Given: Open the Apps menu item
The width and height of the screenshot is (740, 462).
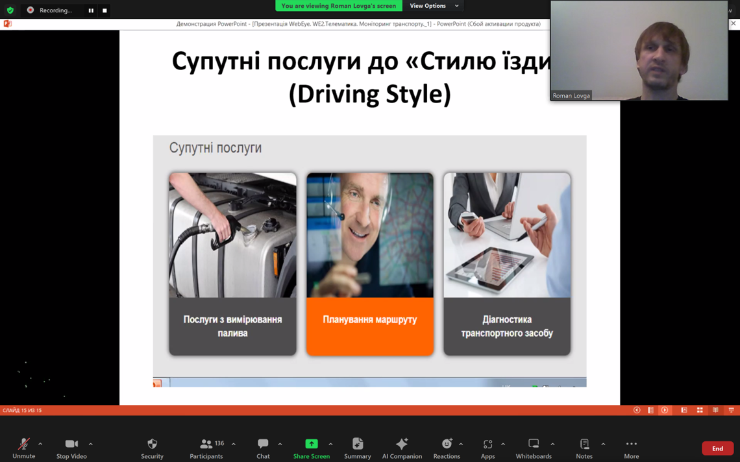Looking at the screenshot, I should [487, 448].
